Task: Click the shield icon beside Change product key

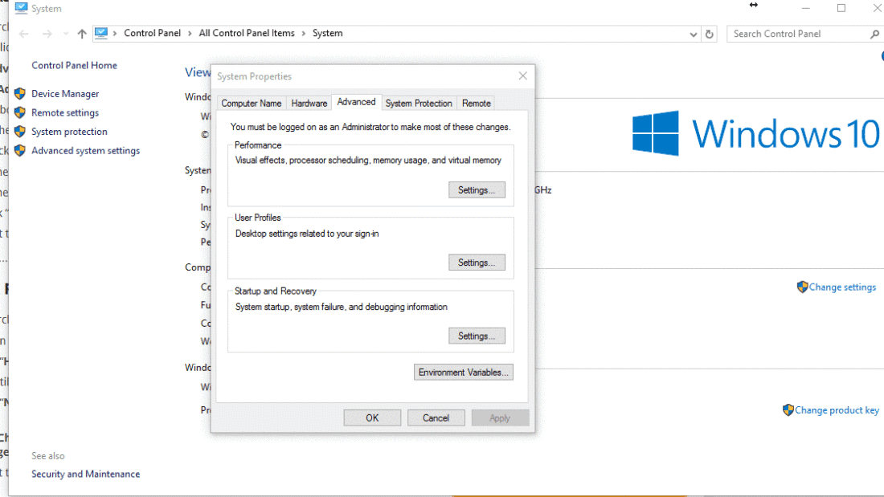Action: [788, 409]
